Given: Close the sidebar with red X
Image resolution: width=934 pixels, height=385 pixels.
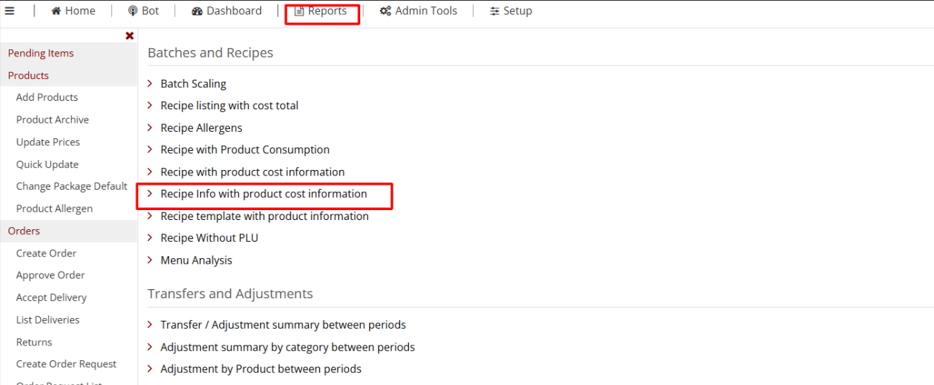Looking at the screenshot, I should click(130, 36).
